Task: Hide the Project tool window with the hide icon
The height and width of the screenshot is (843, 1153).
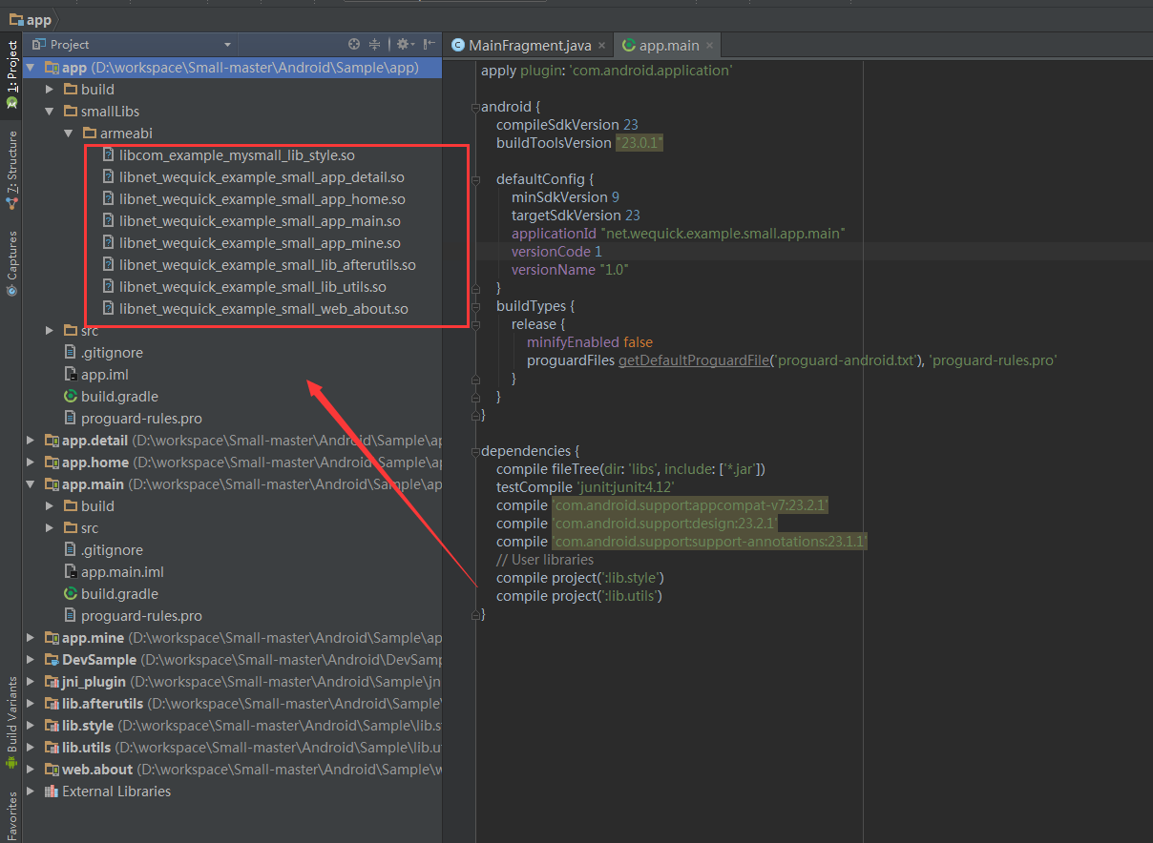Action: (x=430, y=44)
